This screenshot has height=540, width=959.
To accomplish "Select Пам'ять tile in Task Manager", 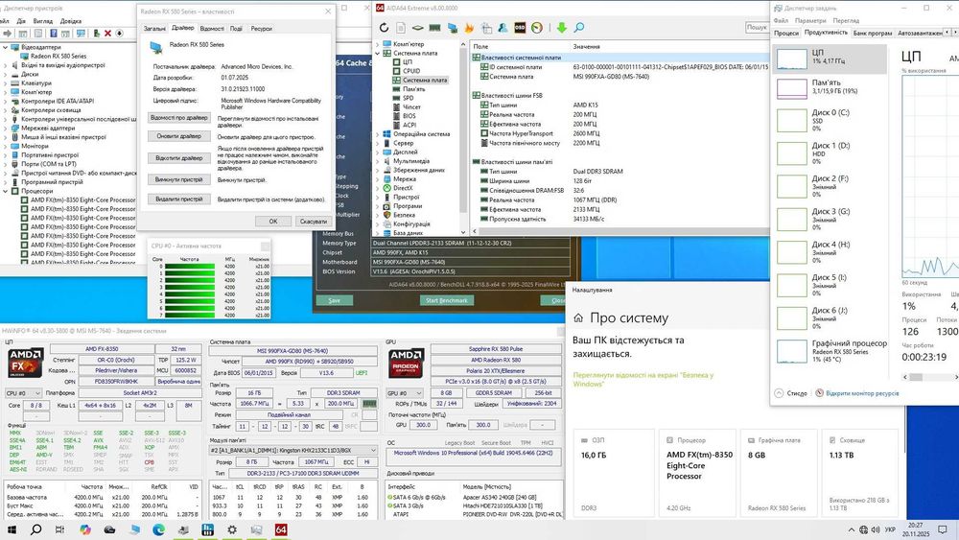I will (x=830, y=88).
